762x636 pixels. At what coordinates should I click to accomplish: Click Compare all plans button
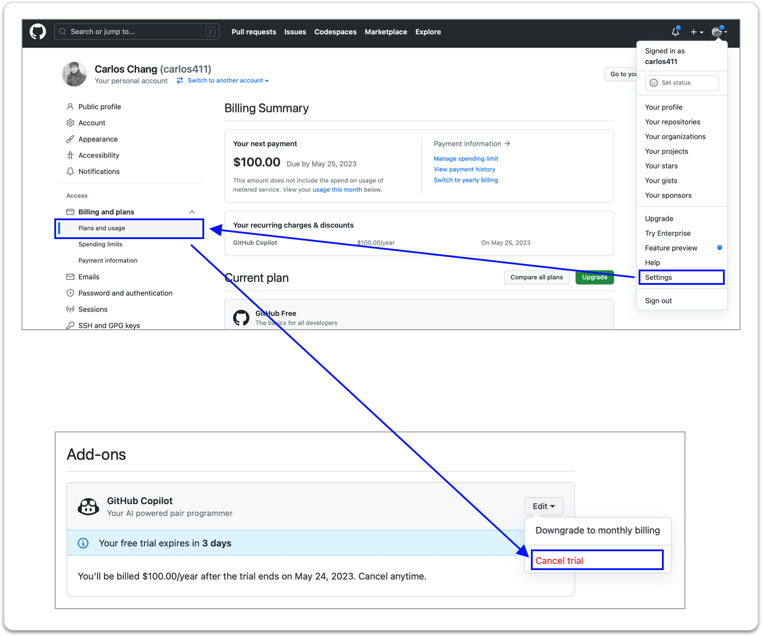coord(537,277)
